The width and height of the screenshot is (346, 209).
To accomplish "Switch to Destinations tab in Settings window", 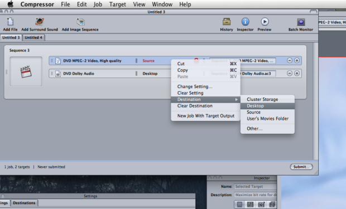I will pyautogui.click(x=24, y=203).
